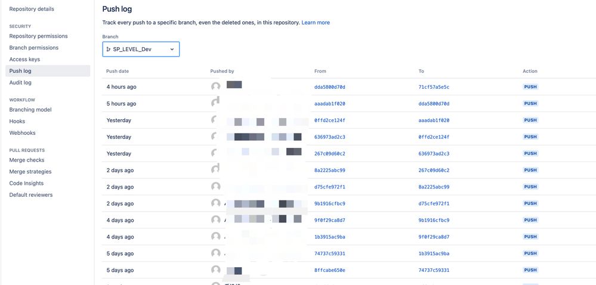596x285 pixels.
Task: Click the 5 hours ago date cell
Action: 121,104
